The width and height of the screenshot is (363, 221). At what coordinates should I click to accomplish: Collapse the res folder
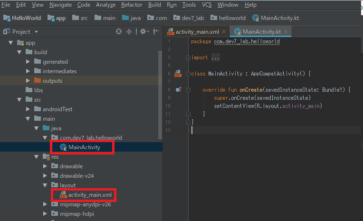(36, 157)
